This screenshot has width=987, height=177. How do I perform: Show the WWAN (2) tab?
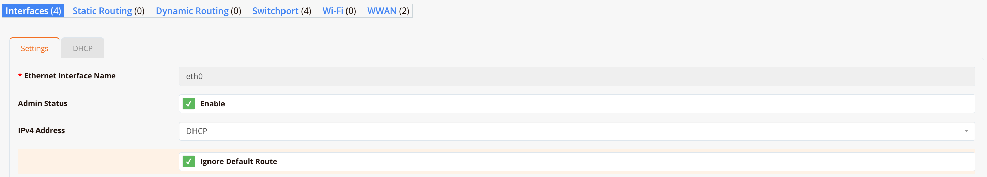coord(388,11)
